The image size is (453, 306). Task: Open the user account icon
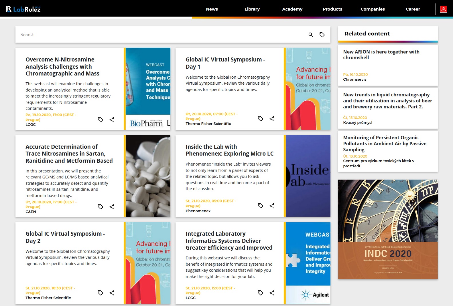pyautogui.click(x=443, y=9)
